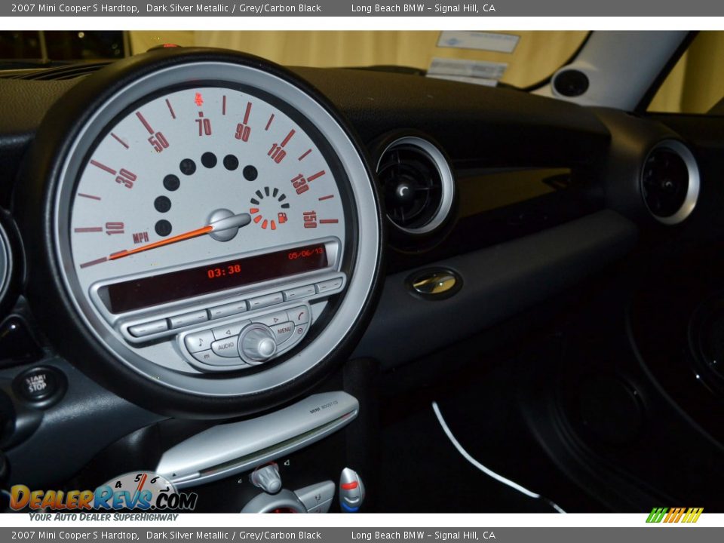Turn the central rotary selector knob
This screenshot has width=724, height=543.
click(260, 344)
